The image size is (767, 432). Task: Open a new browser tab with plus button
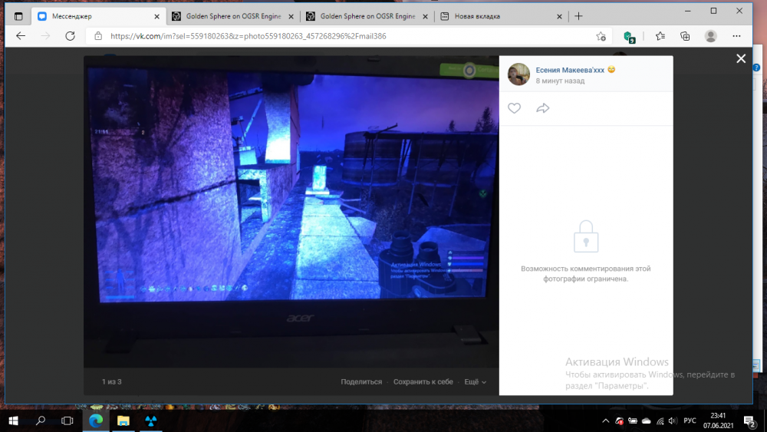(x=578, y=16)
